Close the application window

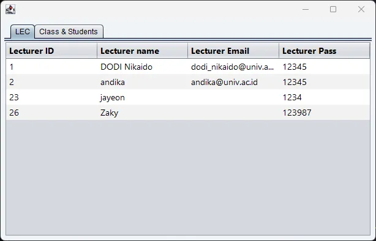pos(361,9)
